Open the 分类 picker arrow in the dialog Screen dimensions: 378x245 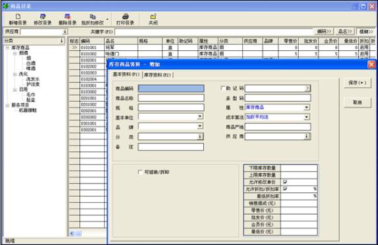(200, 137)
